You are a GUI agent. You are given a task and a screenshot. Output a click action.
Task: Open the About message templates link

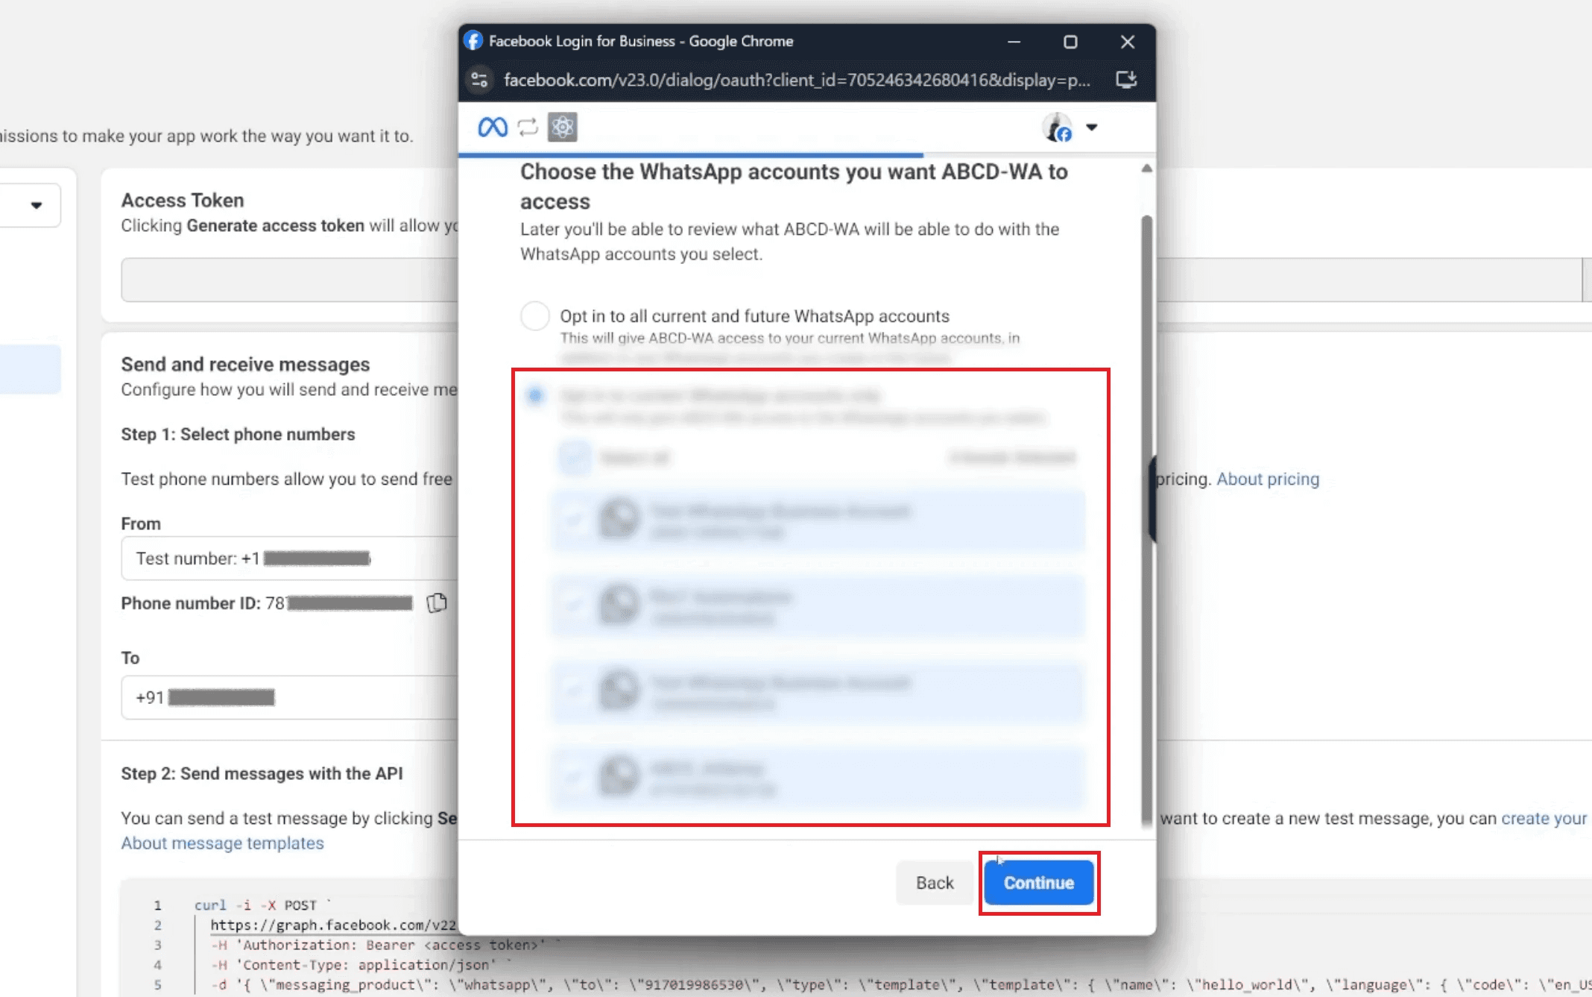click(x=222, y=843)
